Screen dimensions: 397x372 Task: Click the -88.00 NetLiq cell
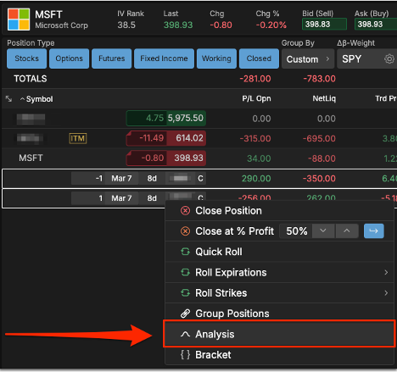click(322, 158)
